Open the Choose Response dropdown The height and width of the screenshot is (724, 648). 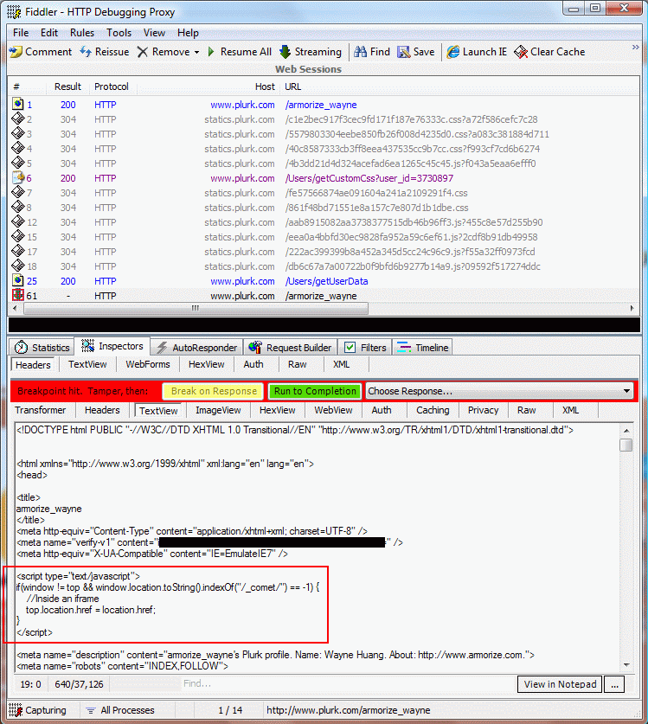[x=499, y=391]
